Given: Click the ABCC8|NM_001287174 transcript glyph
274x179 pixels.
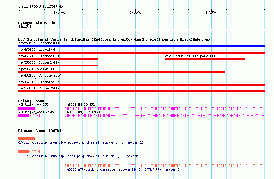Looking at the screenshot, I should coord(165,116).
